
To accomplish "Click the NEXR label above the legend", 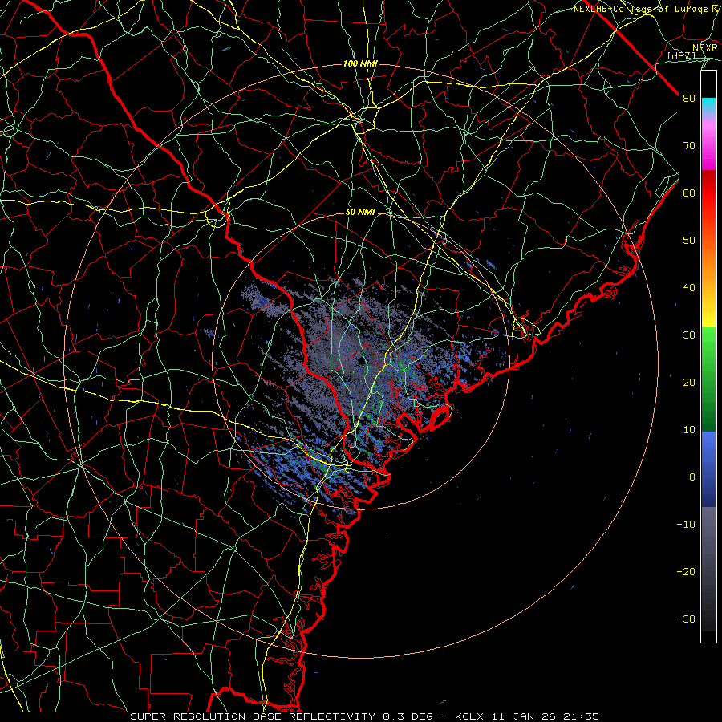I will point(705,48).
